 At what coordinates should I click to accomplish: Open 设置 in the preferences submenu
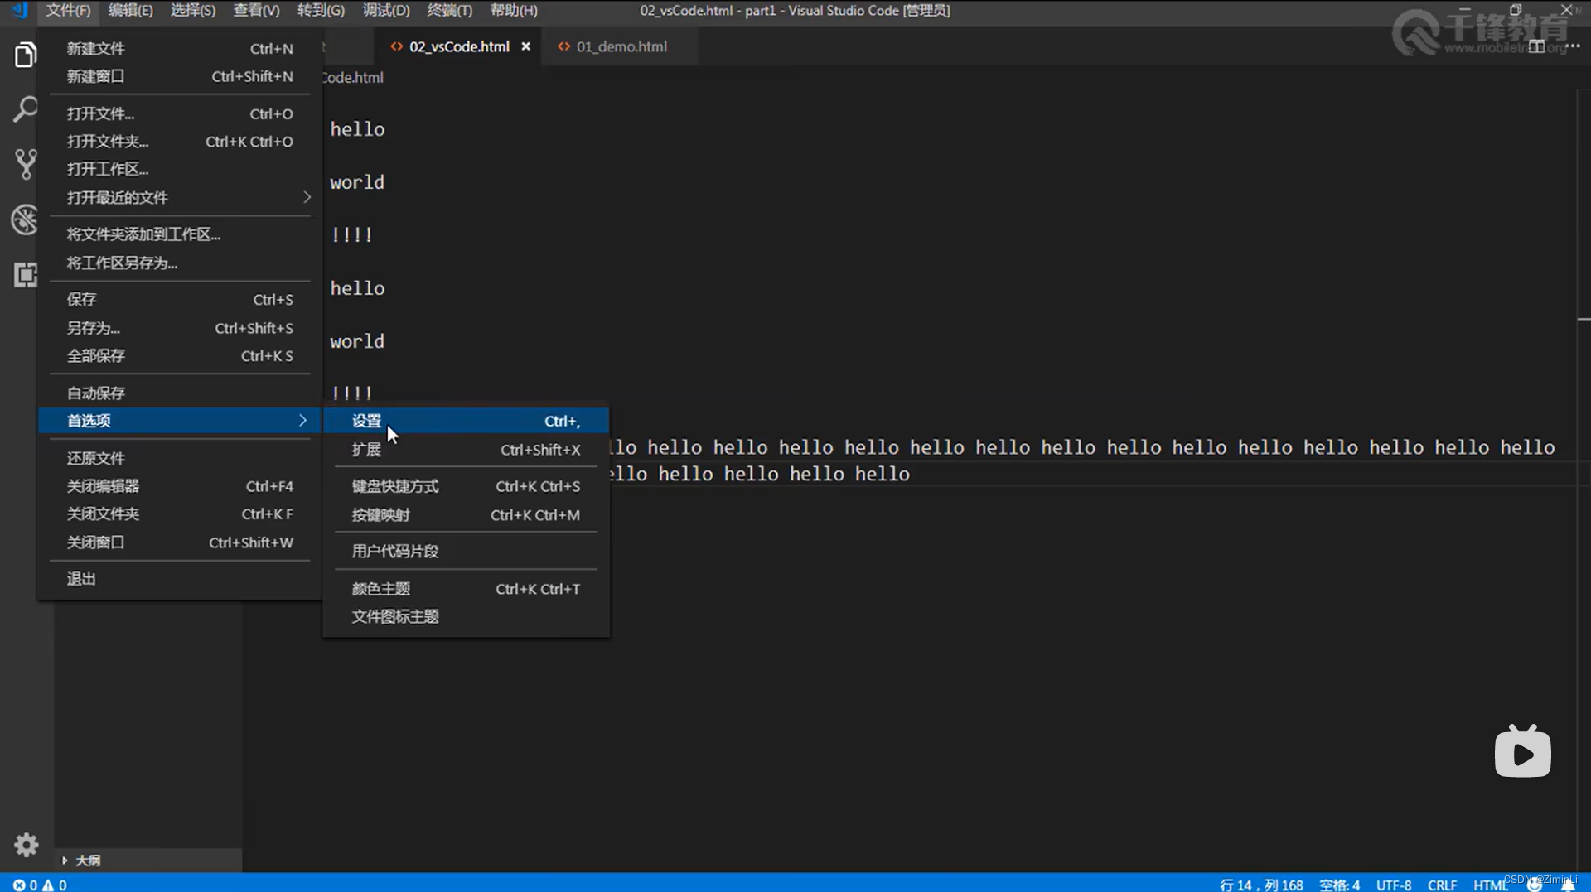click(x=466, y=421)
